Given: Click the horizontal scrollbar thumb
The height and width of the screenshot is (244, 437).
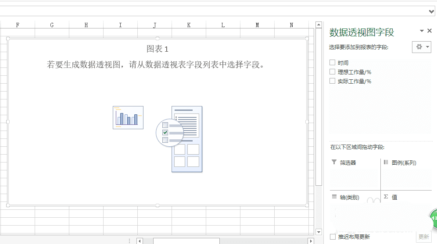Looking at the screenshot, I should [186, 241].
